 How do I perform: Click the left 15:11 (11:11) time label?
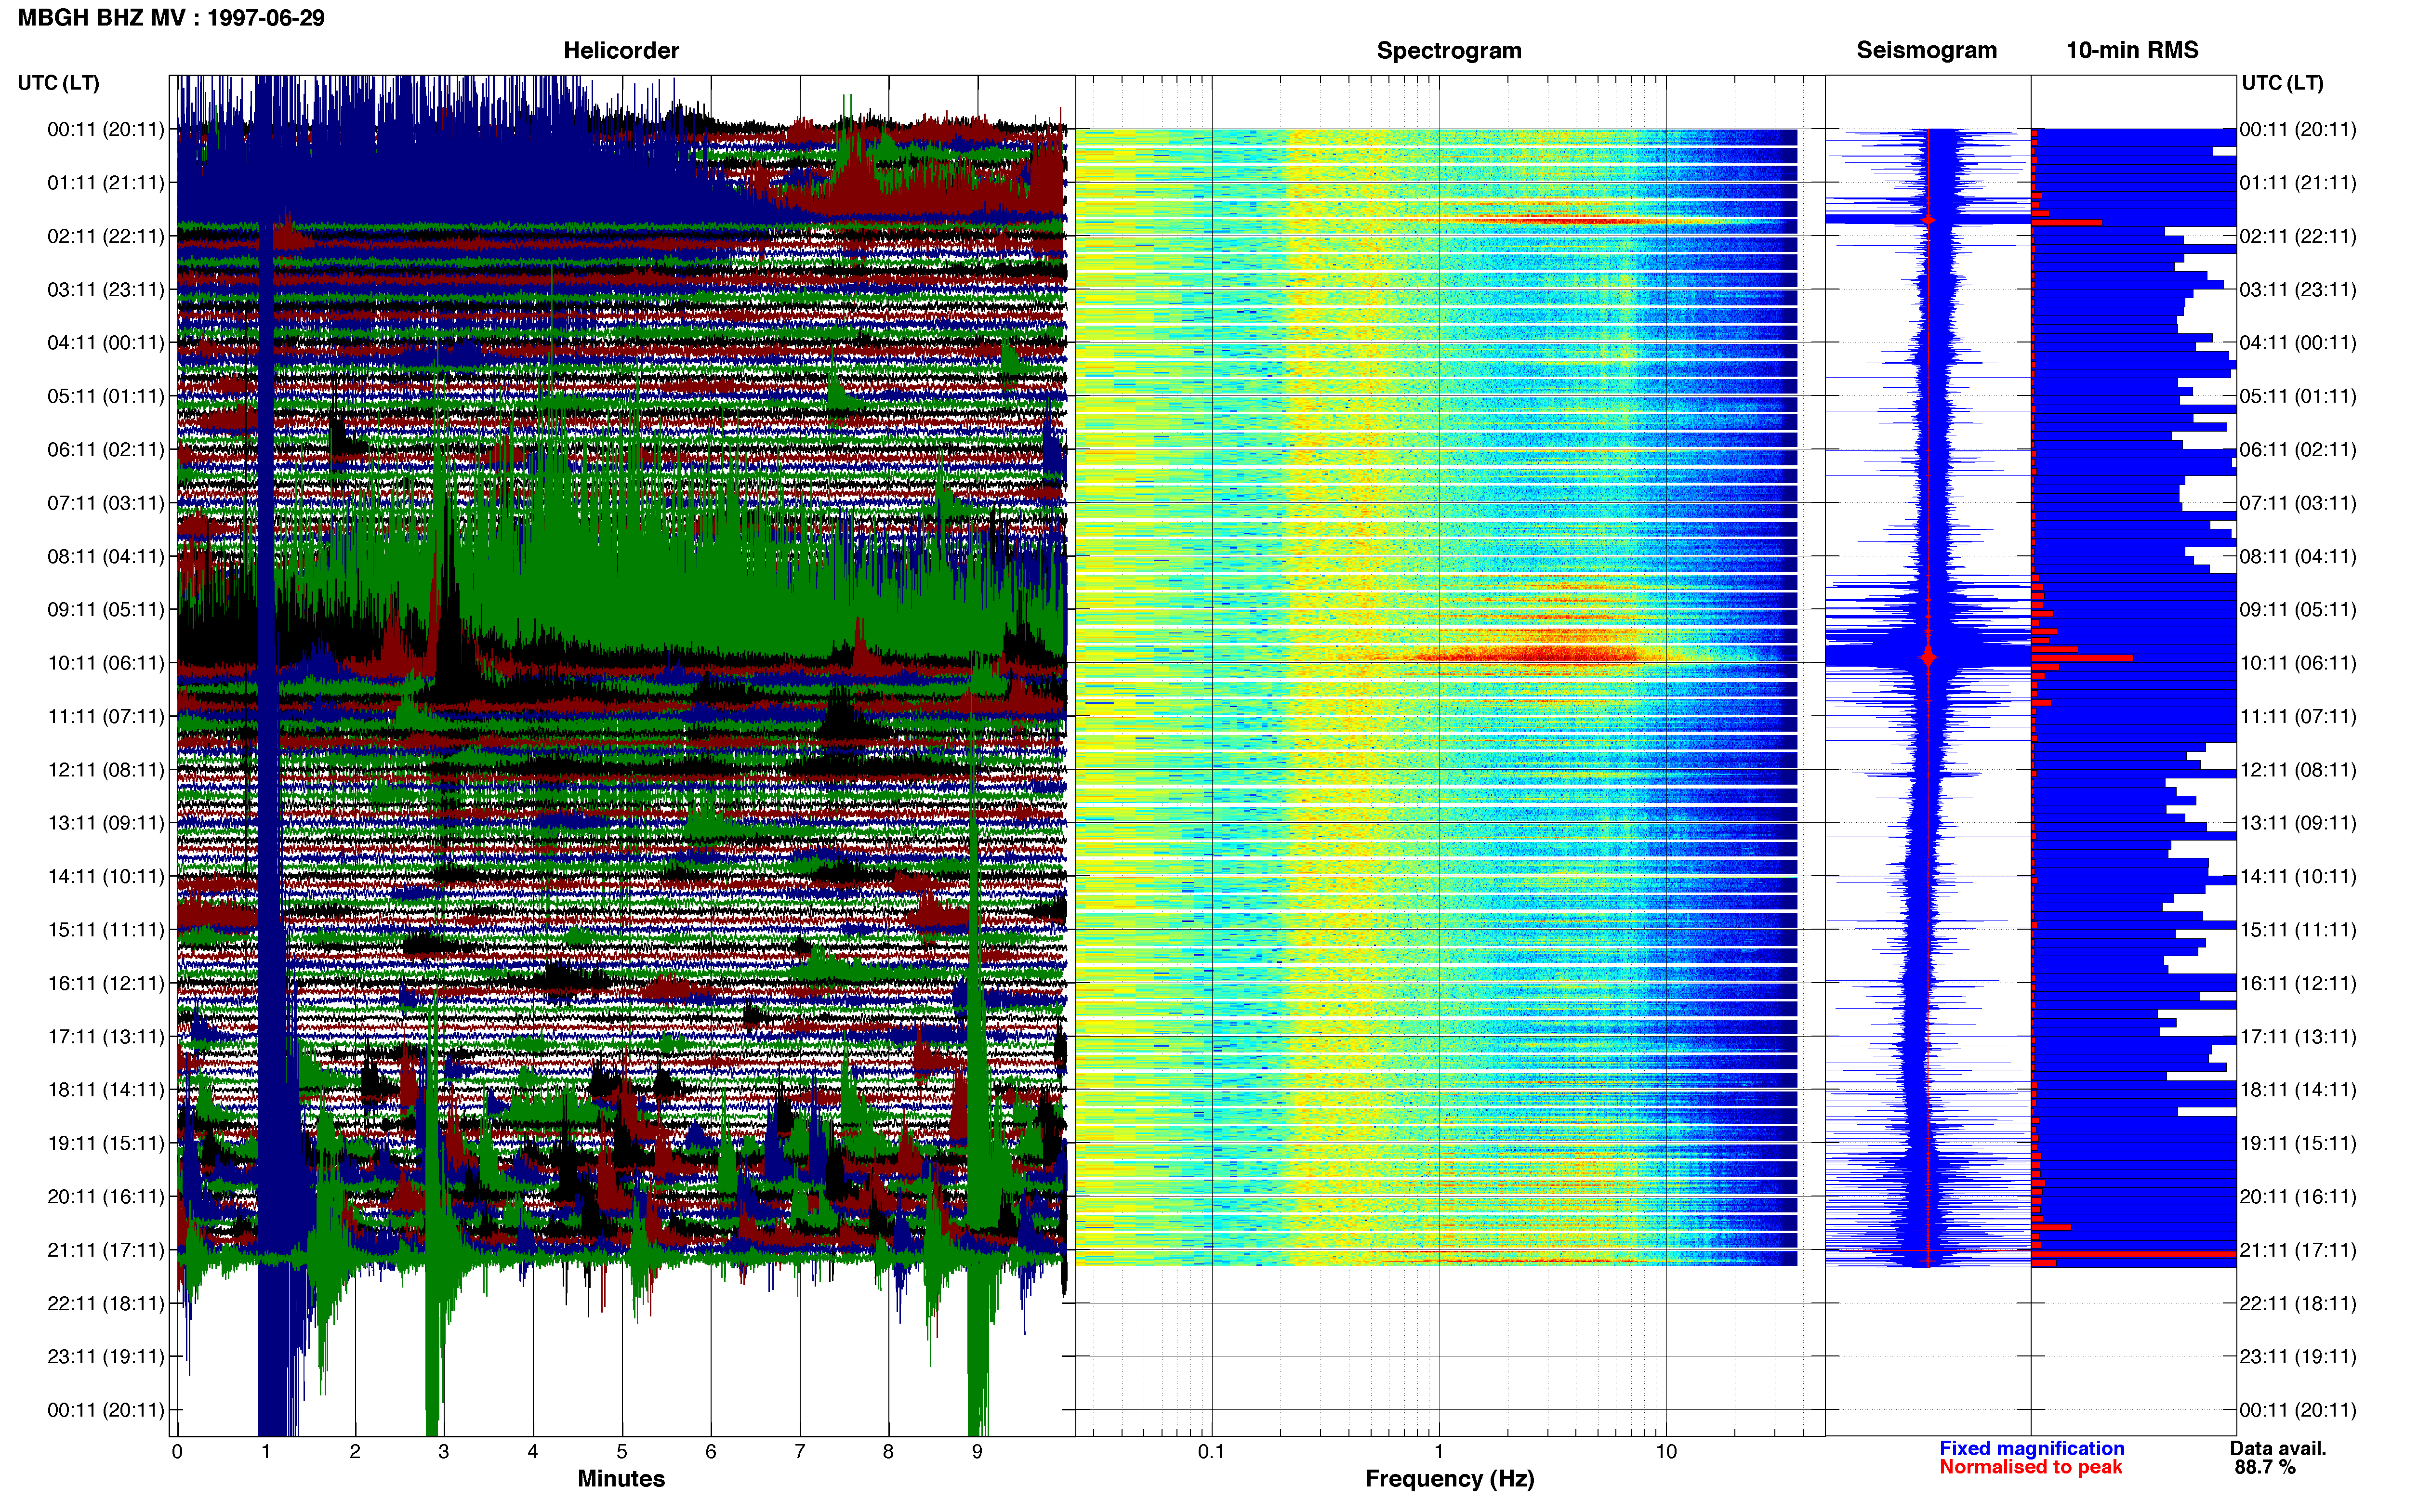pyautogui.click(x=106, y=930)
